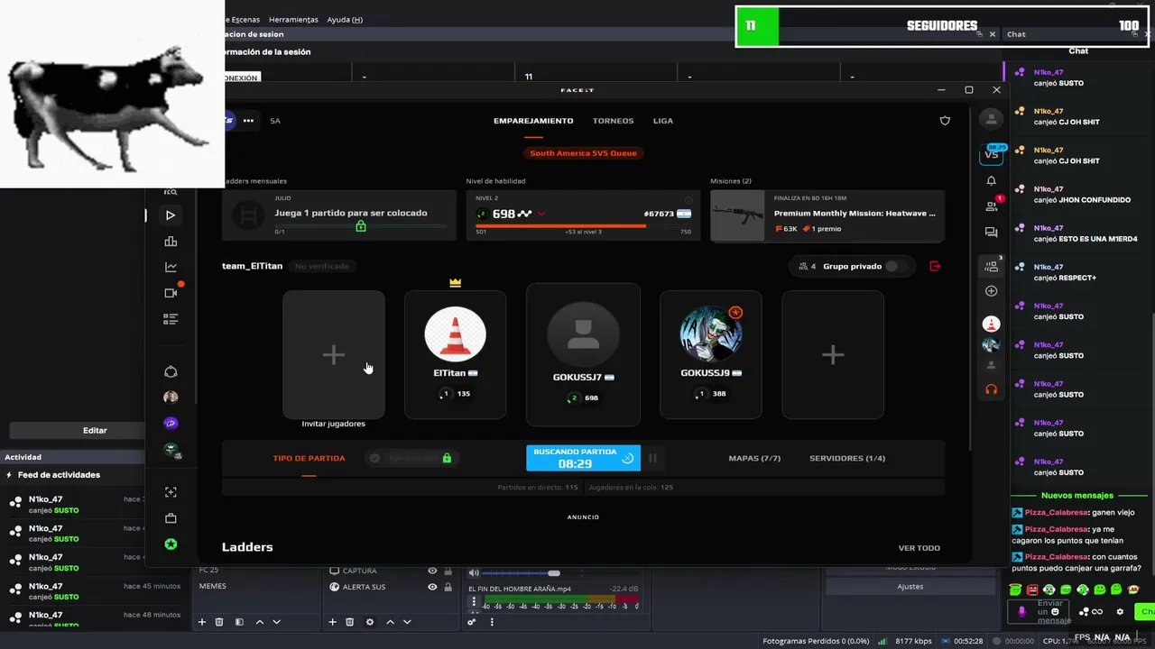Viewport: 1155px width, 649px height.
Task: Select the TIPO DE PARTIDA tab
Action: (x=309, y=458)
